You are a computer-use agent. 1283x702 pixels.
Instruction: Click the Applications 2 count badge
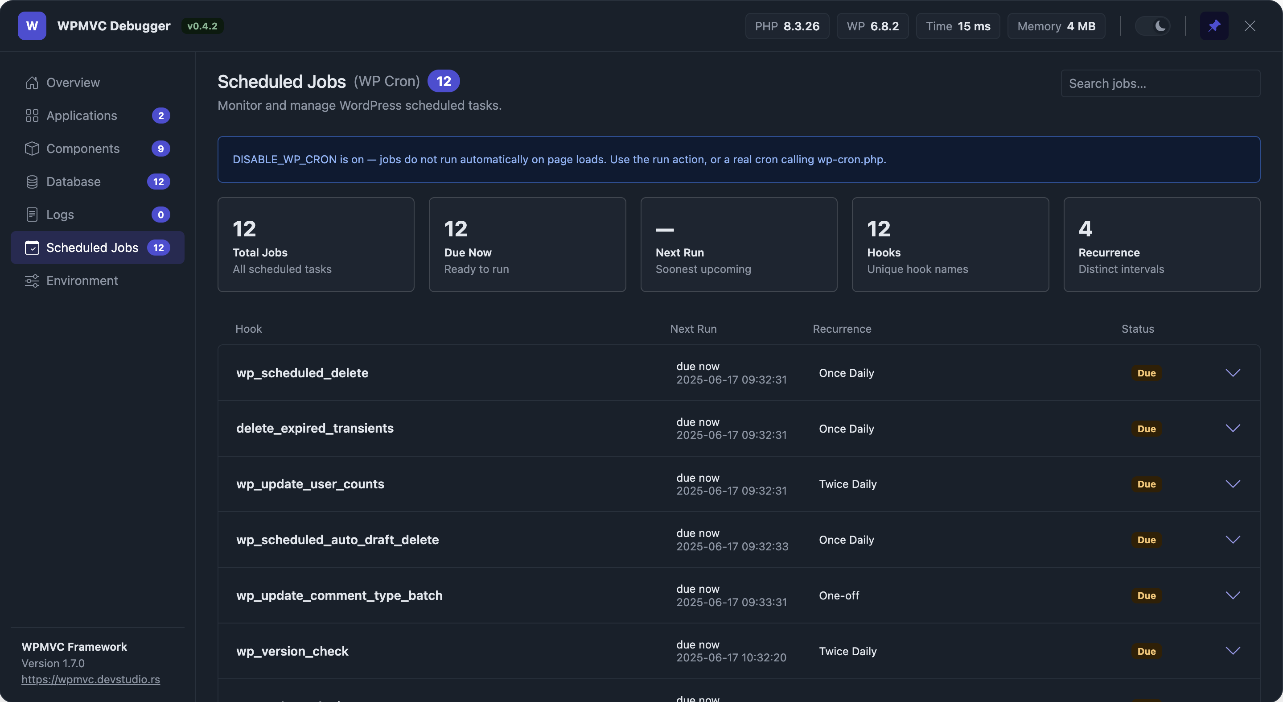160,116
